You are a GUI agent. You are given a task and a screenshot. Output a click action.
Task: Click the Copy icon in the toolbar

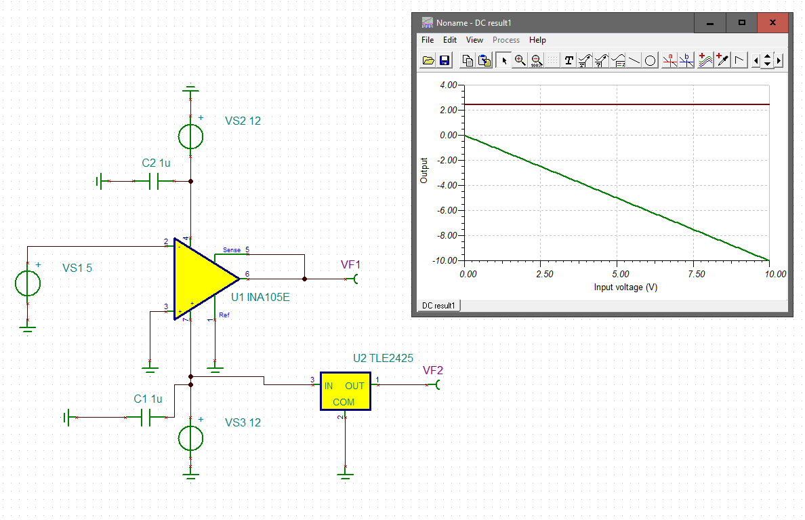tap(467, 60)
